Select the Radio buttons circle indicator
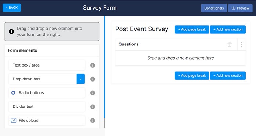The height and width of the screenshot is (136, 256). (13, 93)
